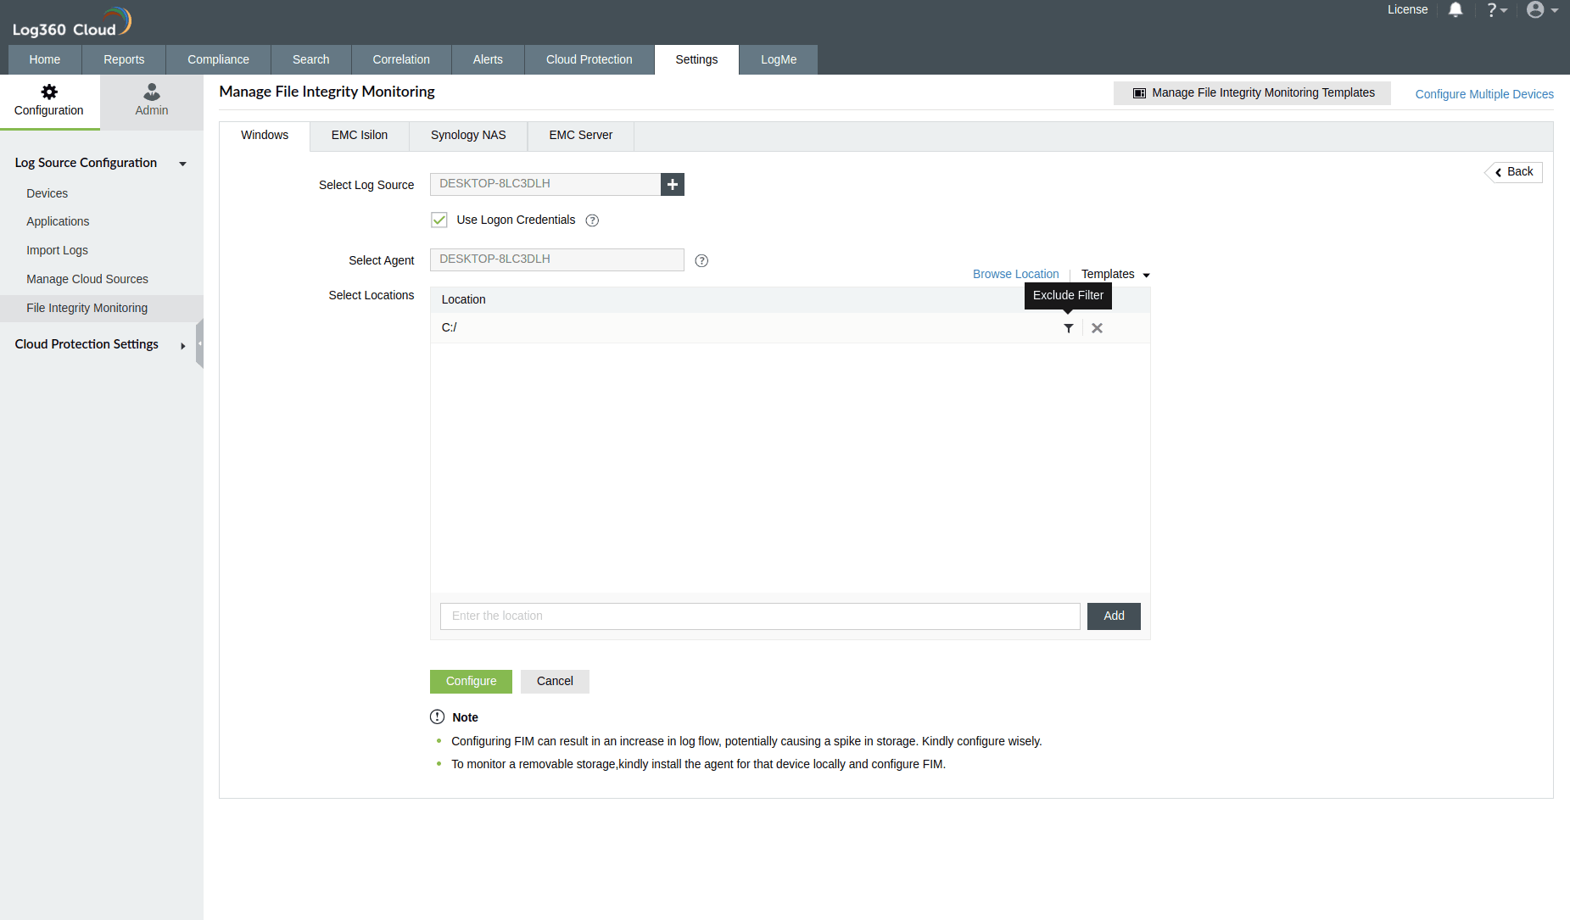Switch to the Synology NAS tab
The height and width of the screenshot is (920, 1570).
(468, 136)
